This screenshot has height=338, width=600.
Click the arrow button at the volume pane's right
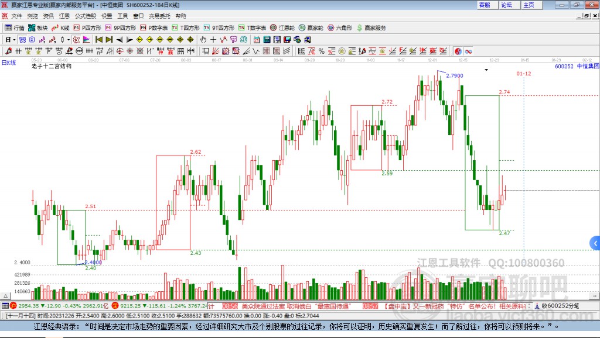click(x=594, y=296)
